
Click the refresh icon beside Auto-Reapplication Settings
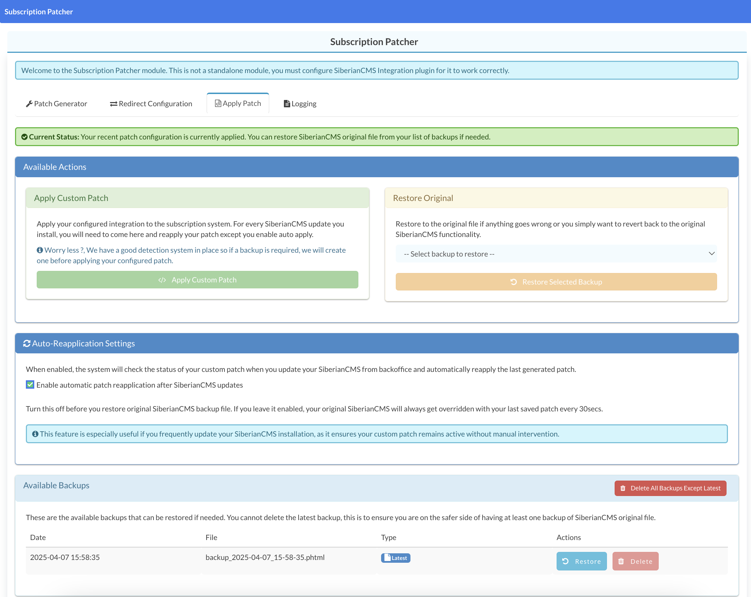[x=27, y=343]
